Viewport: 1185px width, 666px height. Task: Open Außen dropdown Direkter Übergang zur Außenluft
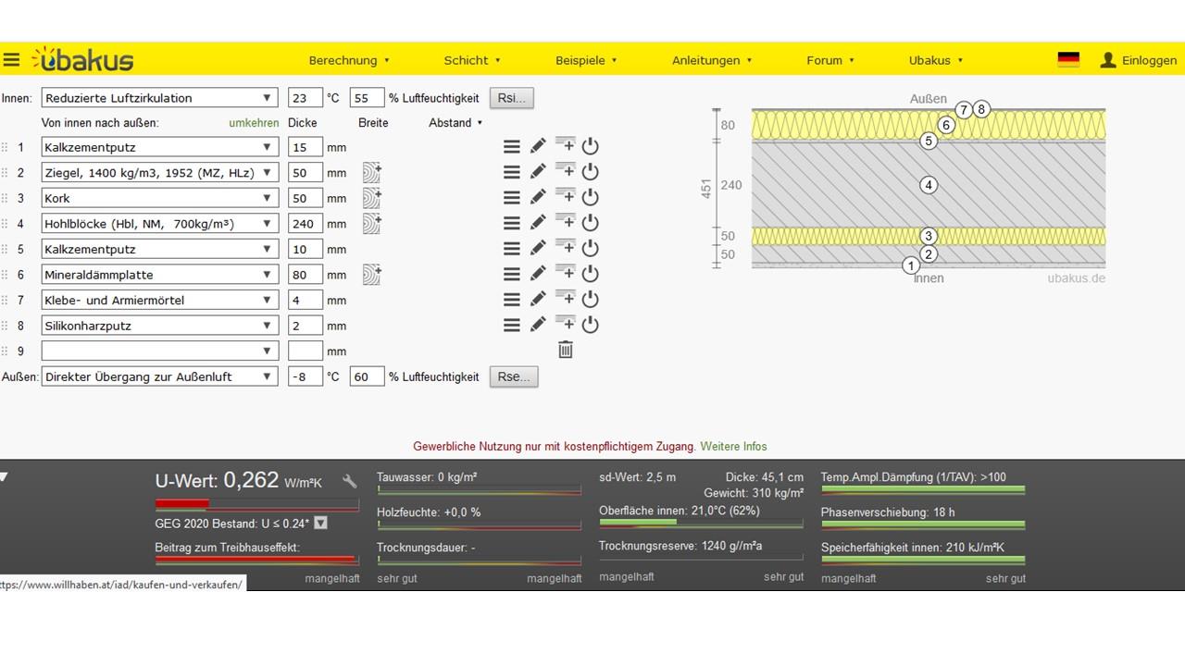[x=159, y=376]
